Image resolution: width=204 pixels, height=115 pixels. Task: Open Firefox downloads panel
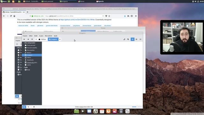(125, 16)
